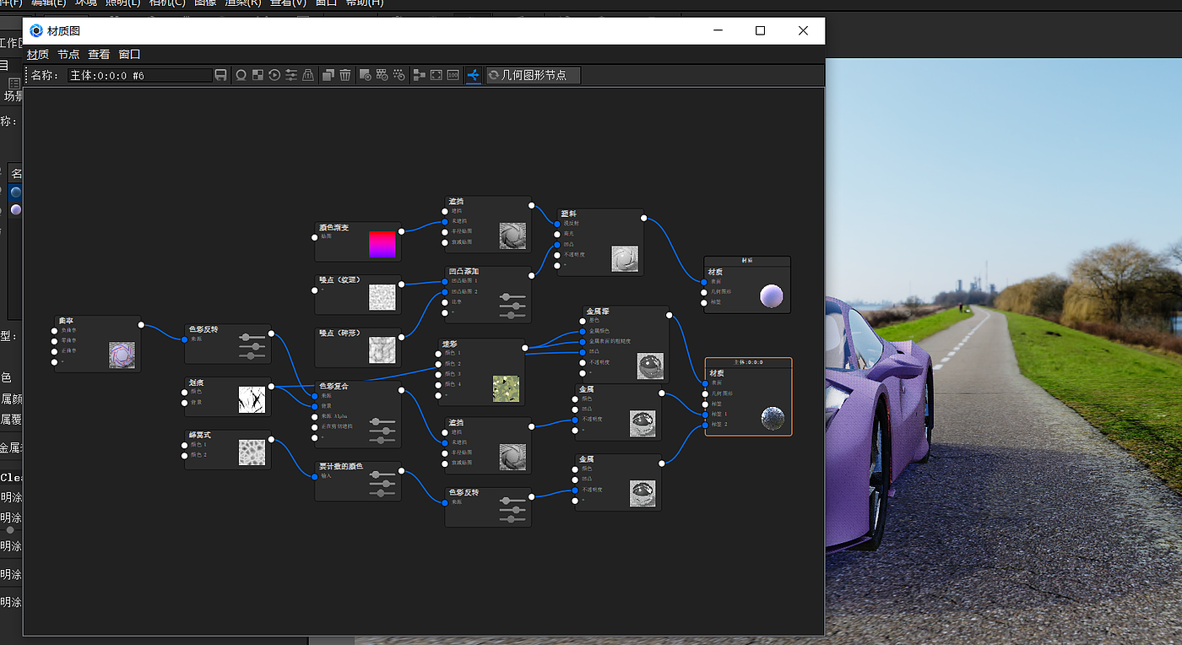Click the trash delete icon in toolbar
The width and height of the screenshot is (1182, 645).
345,75
